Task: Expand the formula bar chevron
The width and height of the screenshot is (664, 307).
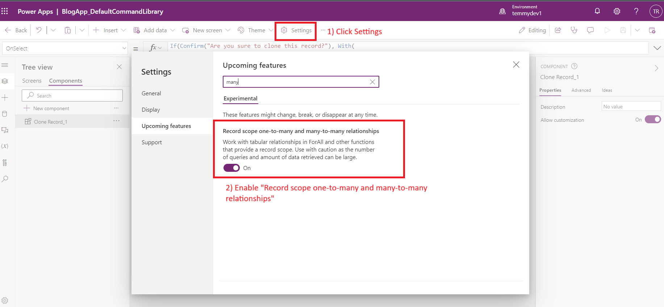Action: click(657, 48)
